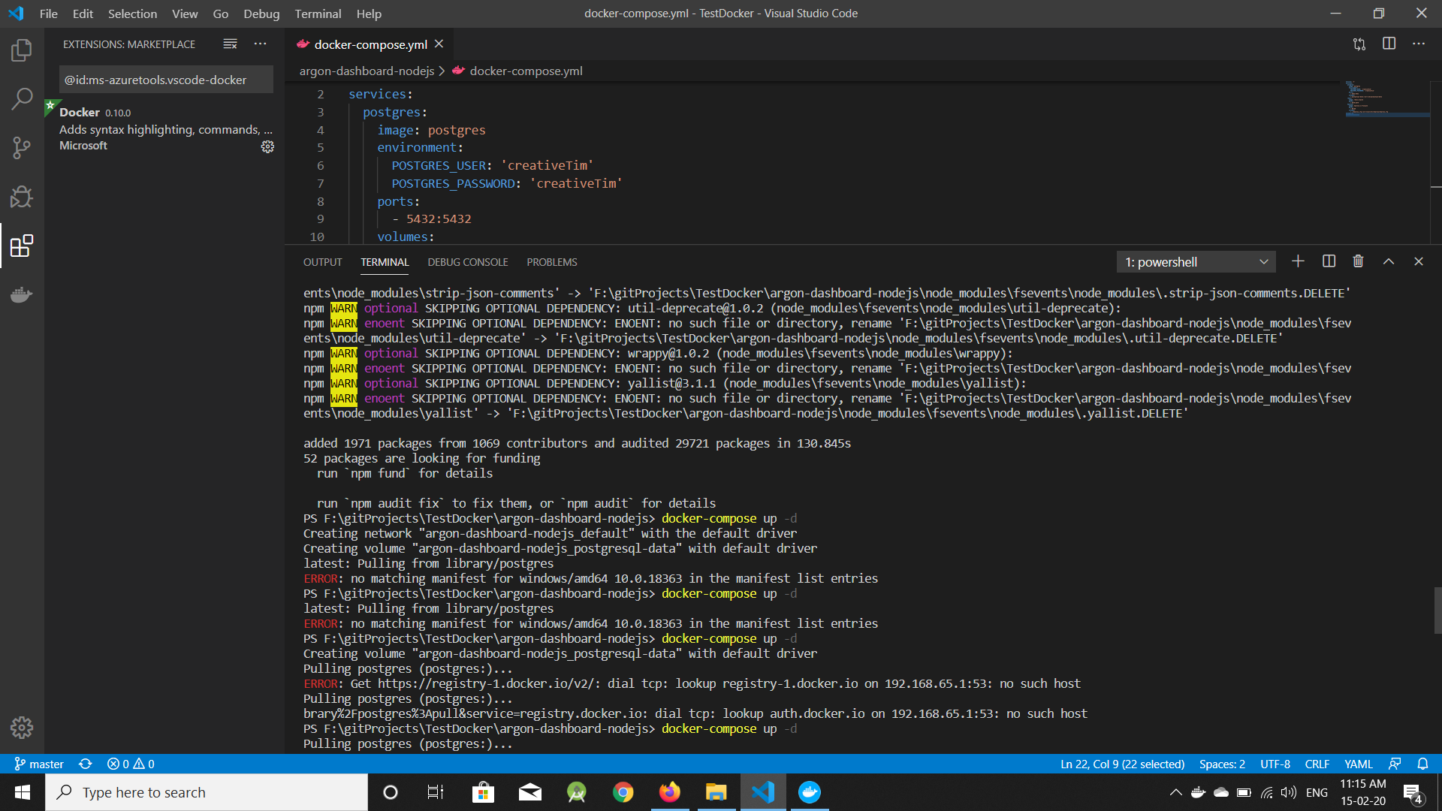Viewport: 1442px width, 811px height.
Task: Open the View menu
Action: click(x=185, y=14)
